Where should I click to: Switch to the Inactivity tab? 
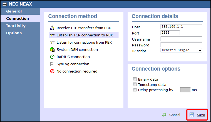pyautogui.click(x=16, y=26)
